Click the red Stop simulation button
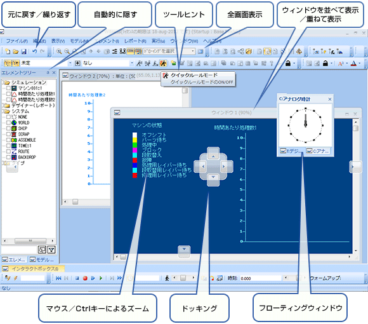This screenshot has height=324, width=368. tap(85, 278)
